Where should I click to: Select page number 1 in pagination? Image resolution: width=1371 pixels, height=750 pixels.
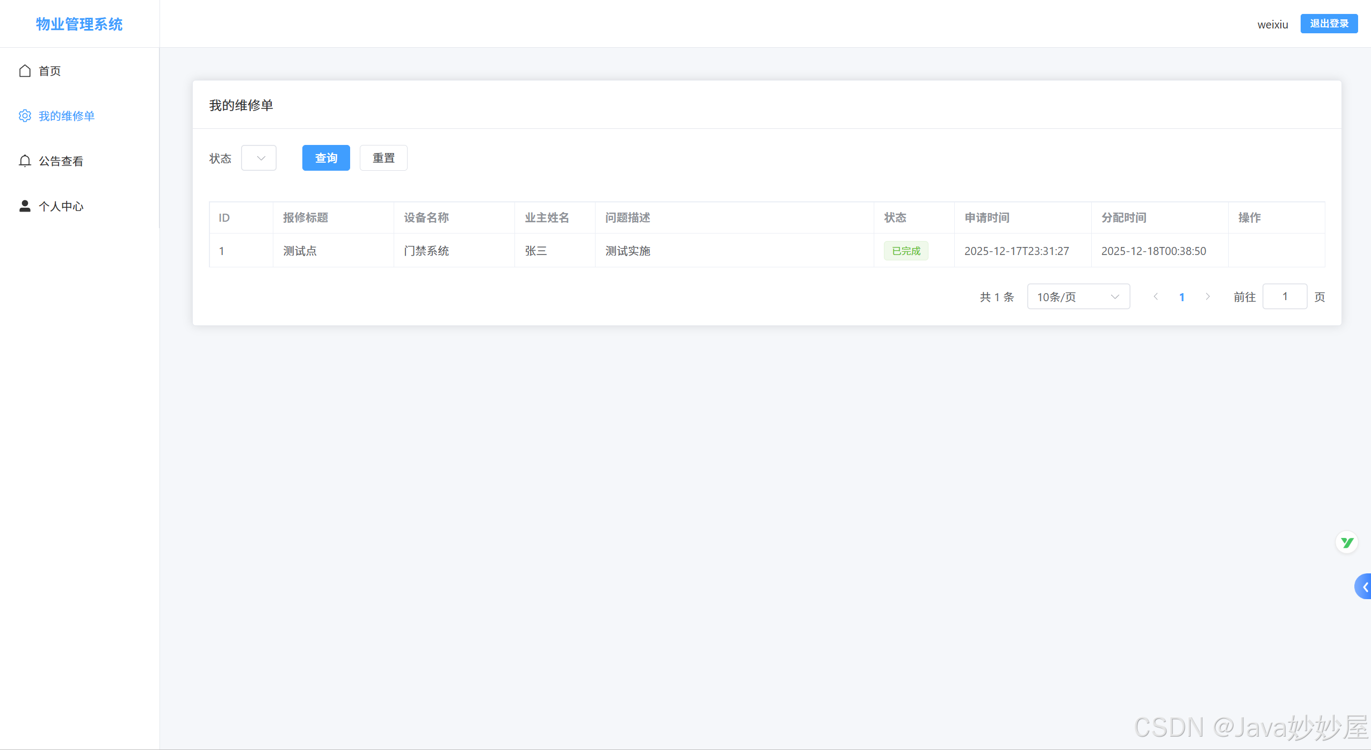tap(1182, 297)
